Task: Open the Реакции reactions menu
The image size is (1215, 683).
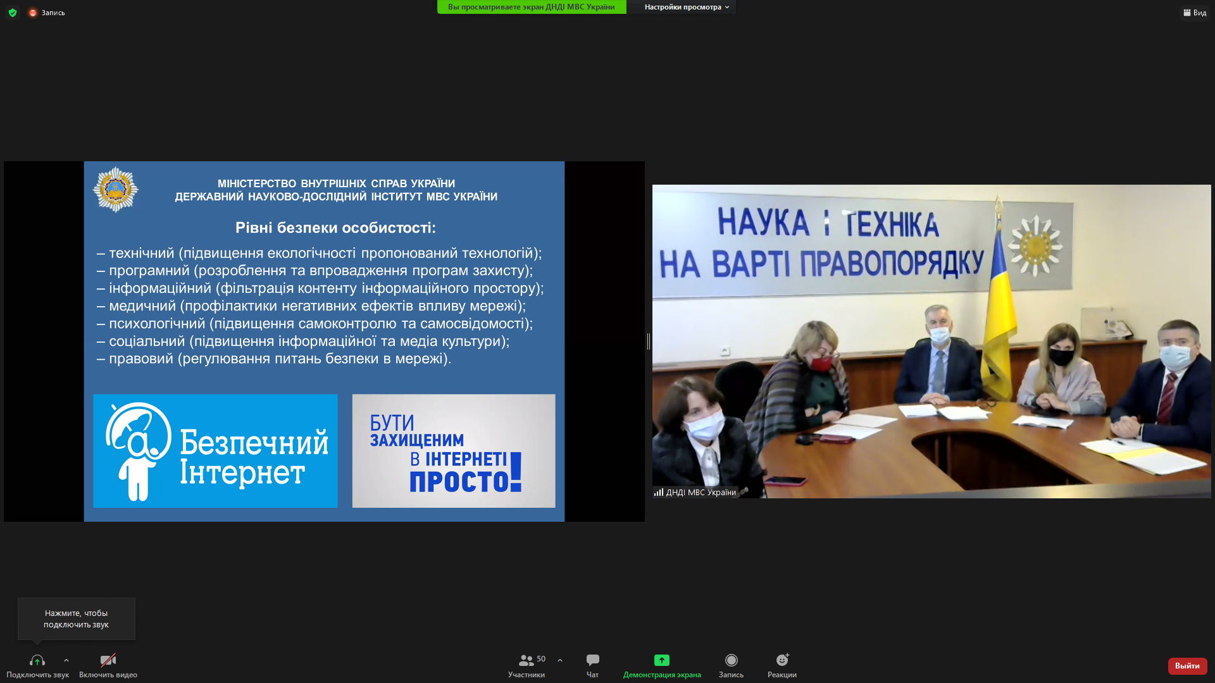Action: (x=782, y=665)
